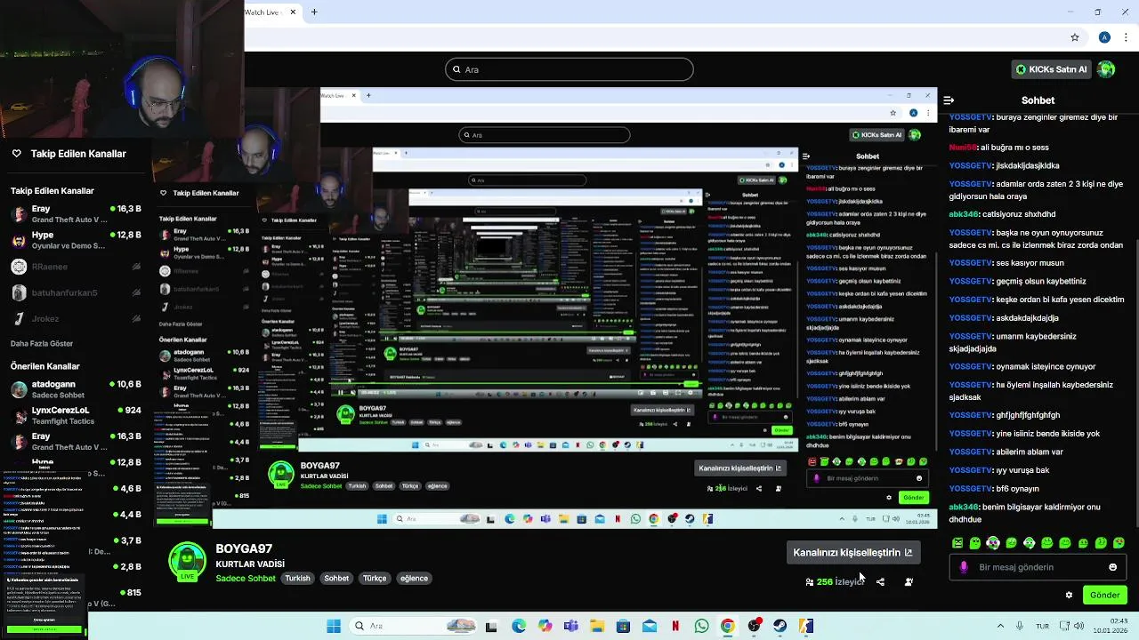
Task: Expand Daha Fazla Göster under Jrokez
Action: 42,344
